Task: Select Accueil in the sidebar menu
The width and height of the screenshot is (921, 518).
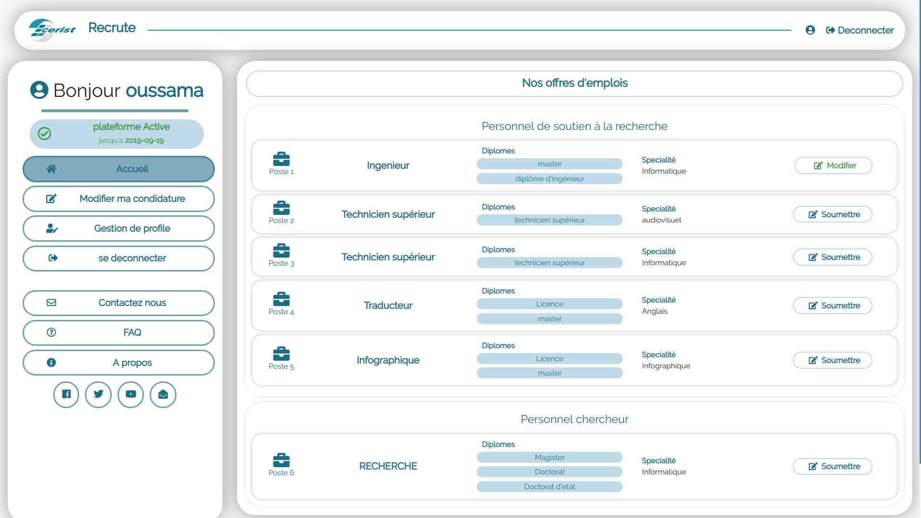Action: pyautogui.click(x=118, y=169)
